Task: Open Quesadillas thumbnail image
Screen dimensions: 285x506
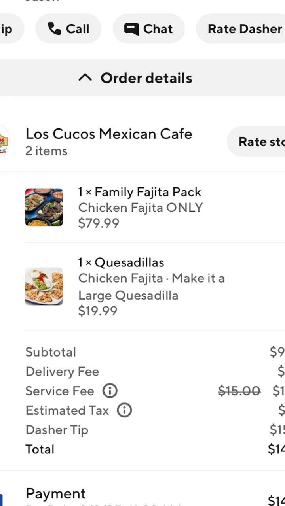Action: pos(44,286)
